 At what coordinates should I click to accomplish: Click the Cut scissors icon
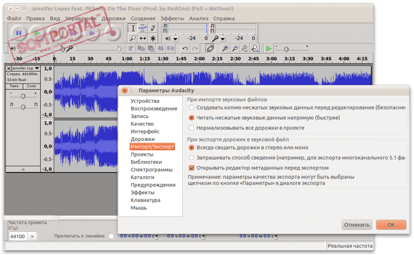point(131,49)
